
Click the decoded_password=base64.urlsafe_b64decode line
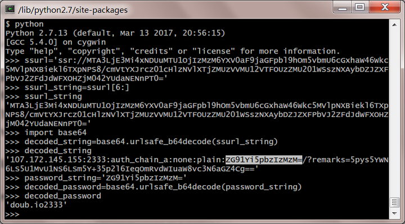pyautogui.click(x=154, y=187)
